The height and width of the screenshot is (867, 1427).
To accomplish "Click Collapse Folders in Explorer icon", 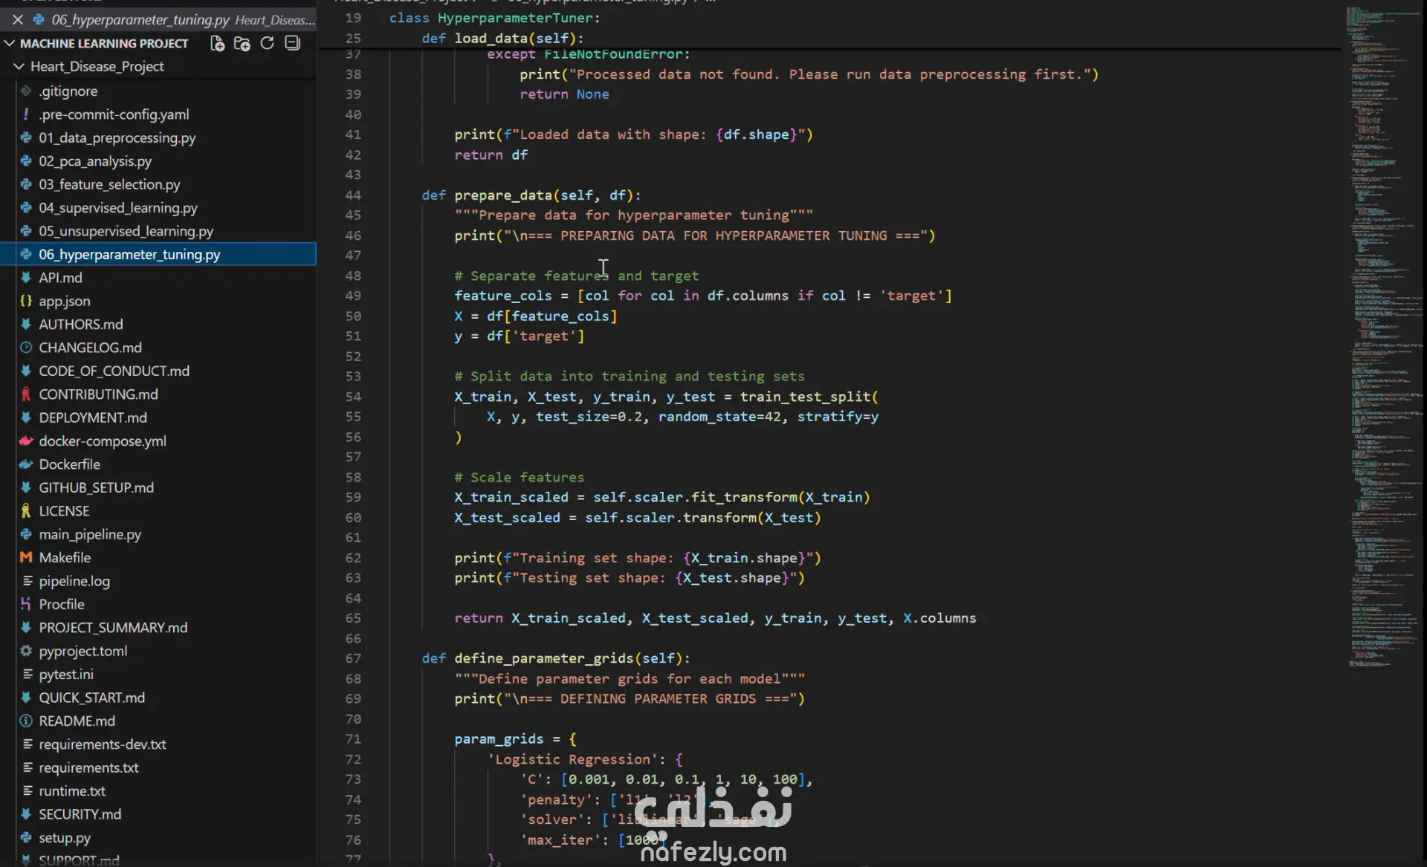I will [293, 43].
